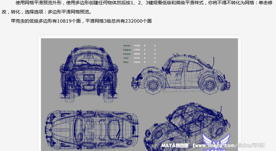Click the UVs count value 24839

pyautogui.click(x=137, y=62)
